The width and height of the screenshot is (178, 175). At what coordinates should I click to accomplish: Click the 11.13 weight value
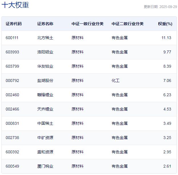166,38
